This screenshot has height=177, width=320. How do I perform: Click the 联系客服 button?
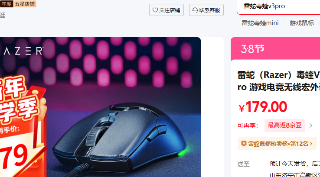pyautogui.click(x=206, y=10)
